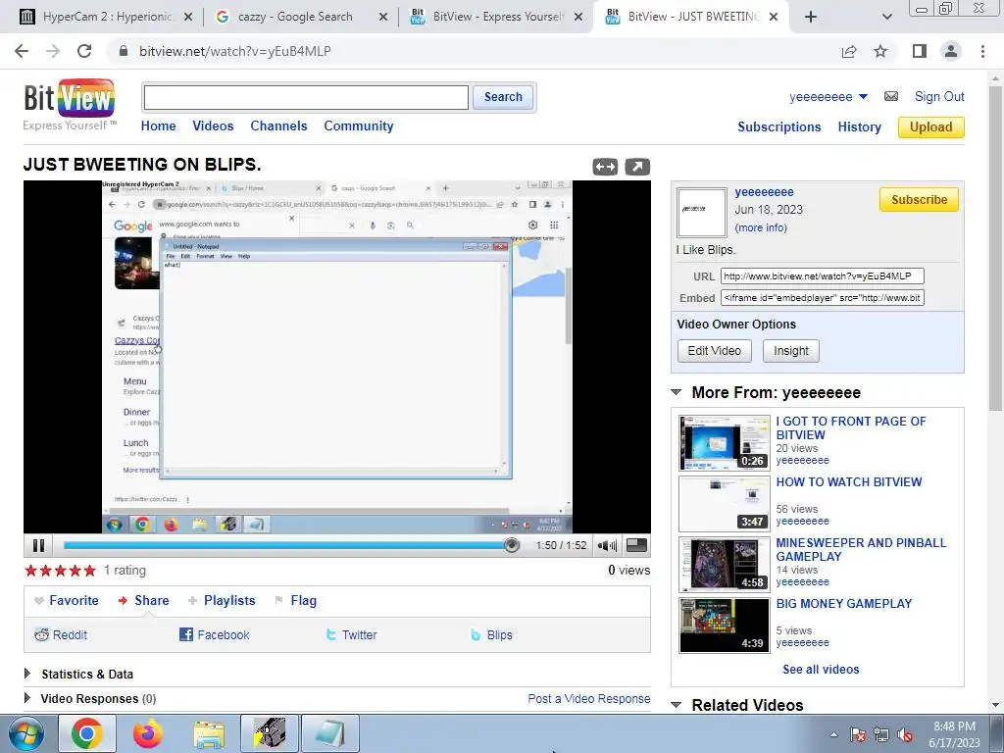Expand the Statistics & Data section
The height and width of the screenshot is (753, 1004).
click(27, 674)
